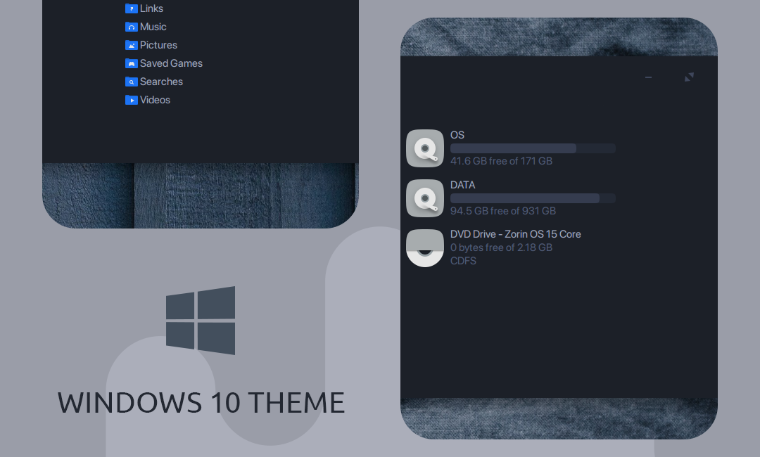Click the WINDOWS 10 THEME title text
760x457 pixels.
tap(201, 403)
